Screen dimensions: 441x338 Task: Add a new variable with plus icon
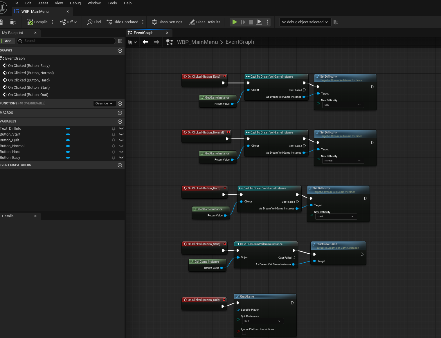[120, 122]
